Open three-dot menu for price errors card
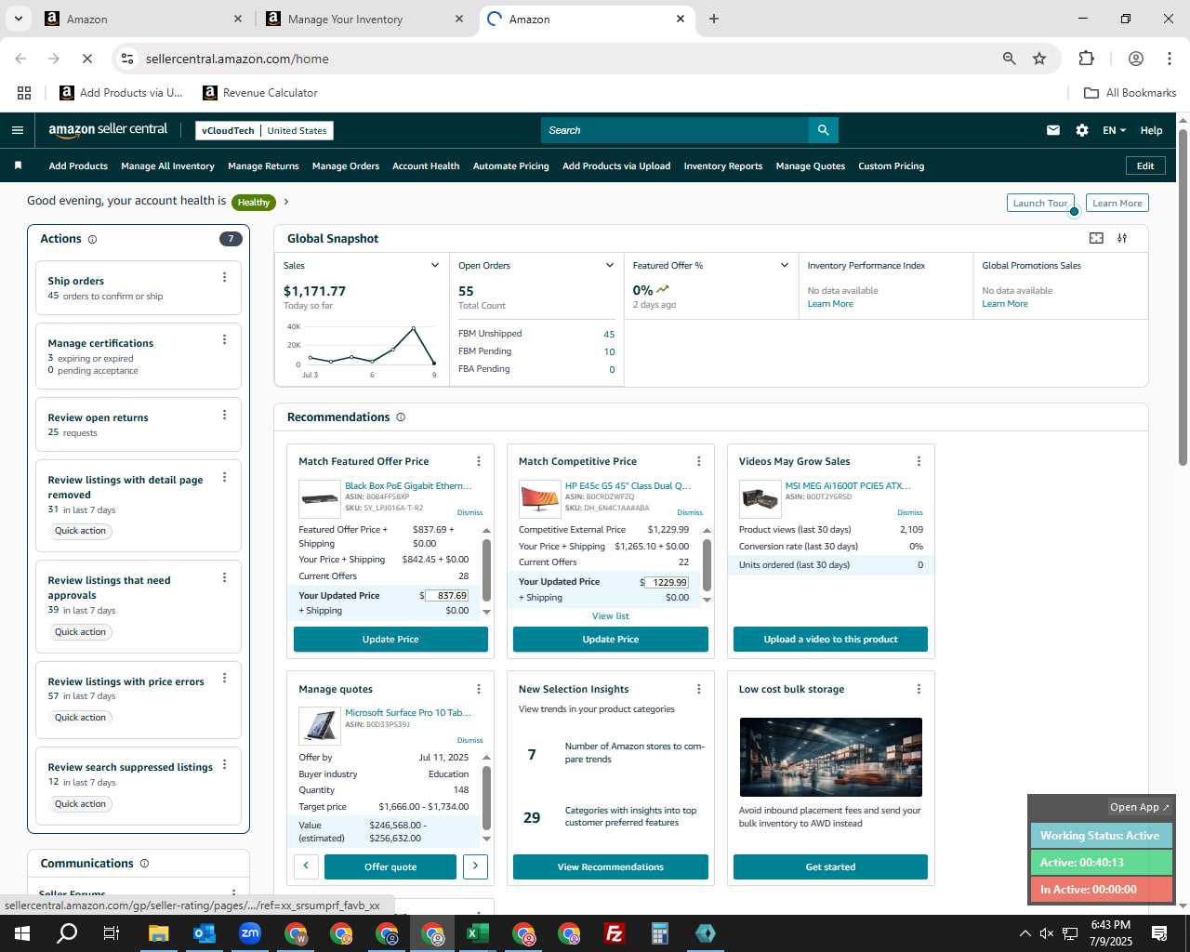The image size is (1190, 952). click(224, 679)
